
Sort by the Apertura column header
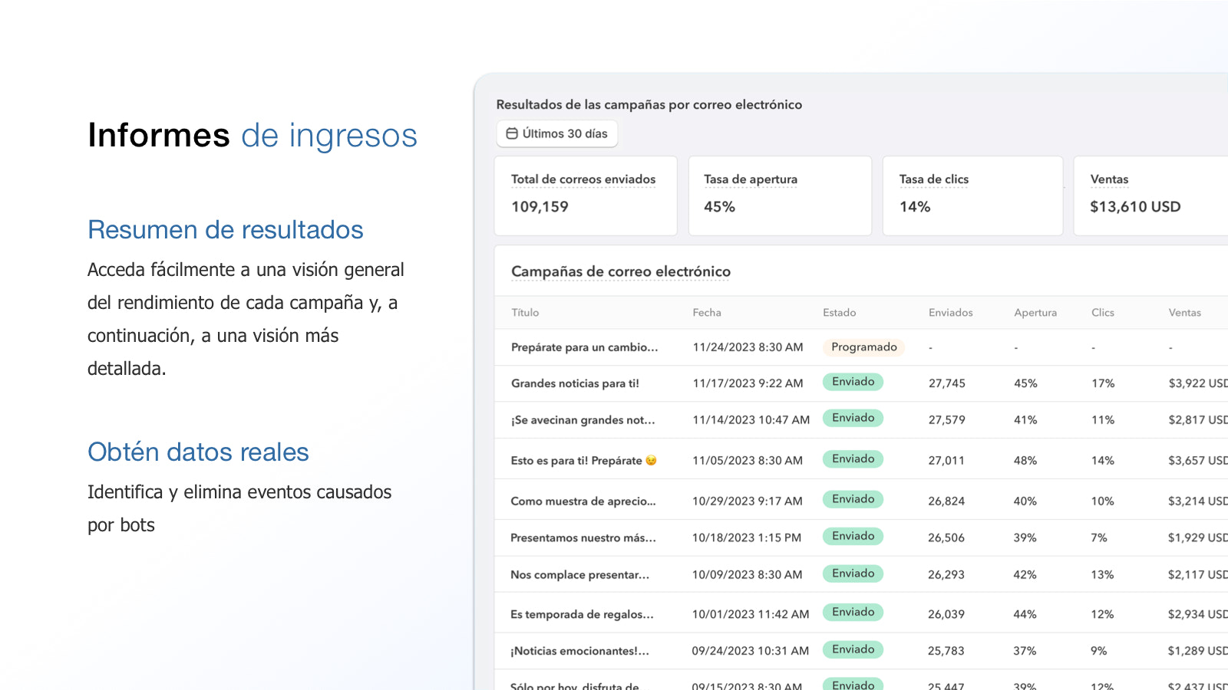coord(1035,313)
